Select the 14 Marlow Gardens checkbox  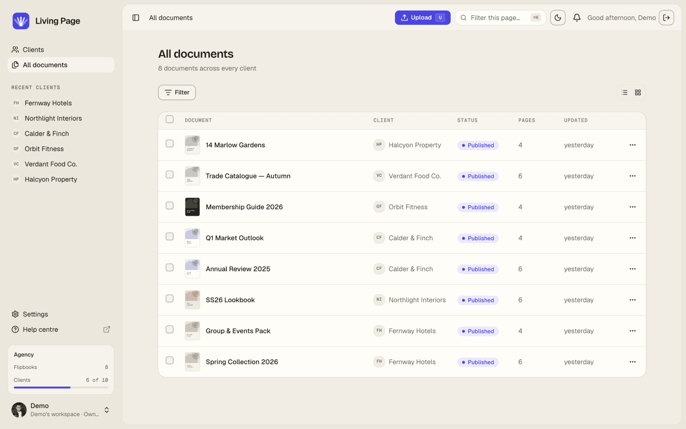tap(170, 144)
